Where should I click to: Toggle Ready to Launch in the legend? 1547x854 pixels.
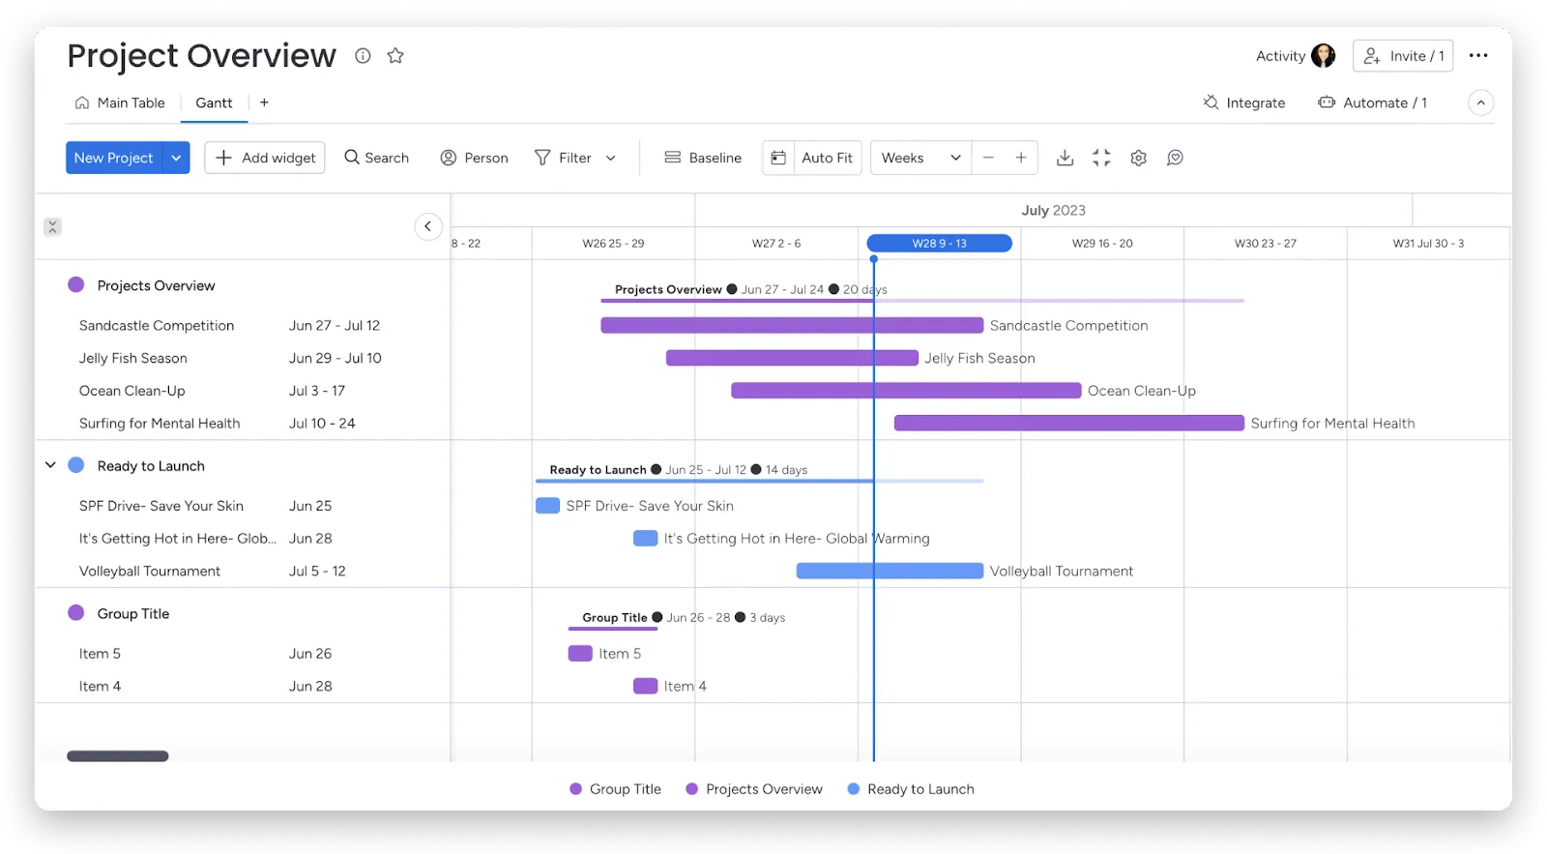pos(910,789)
